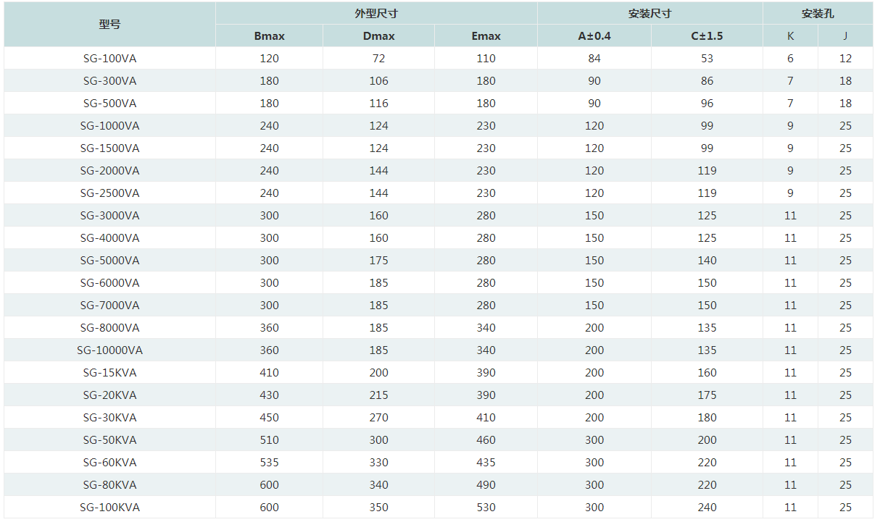Click the 安装尺寸 group header
The height and width of the screenshot is (530, 880).
[x=649, y=14]
